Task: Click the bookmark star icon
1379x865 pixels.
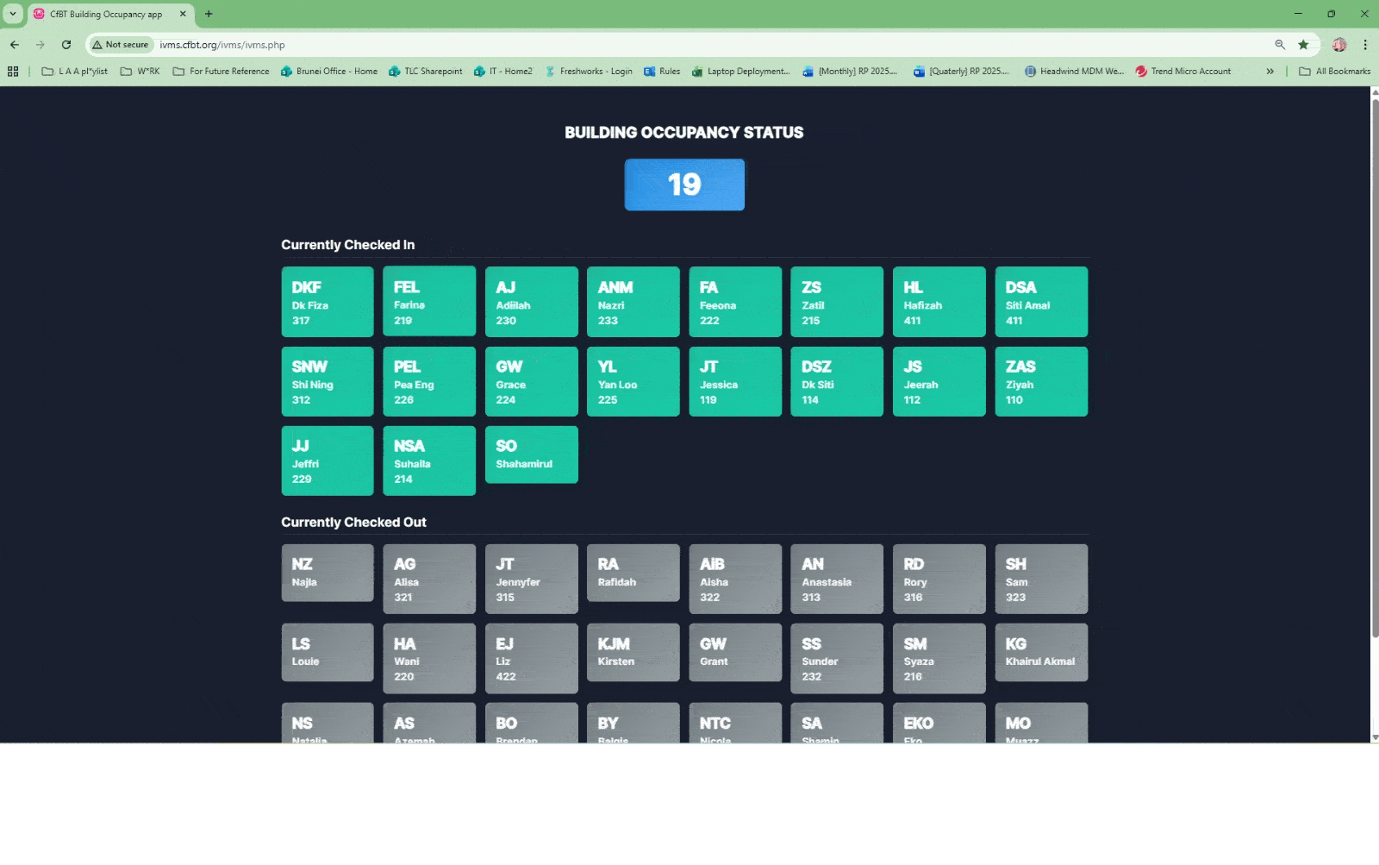Action: click(x=1303, y=45)
